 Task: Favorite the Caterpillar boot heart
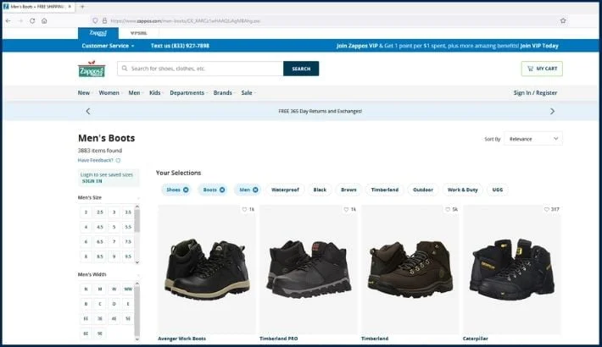pyautogui.click(x=547, y=209)
